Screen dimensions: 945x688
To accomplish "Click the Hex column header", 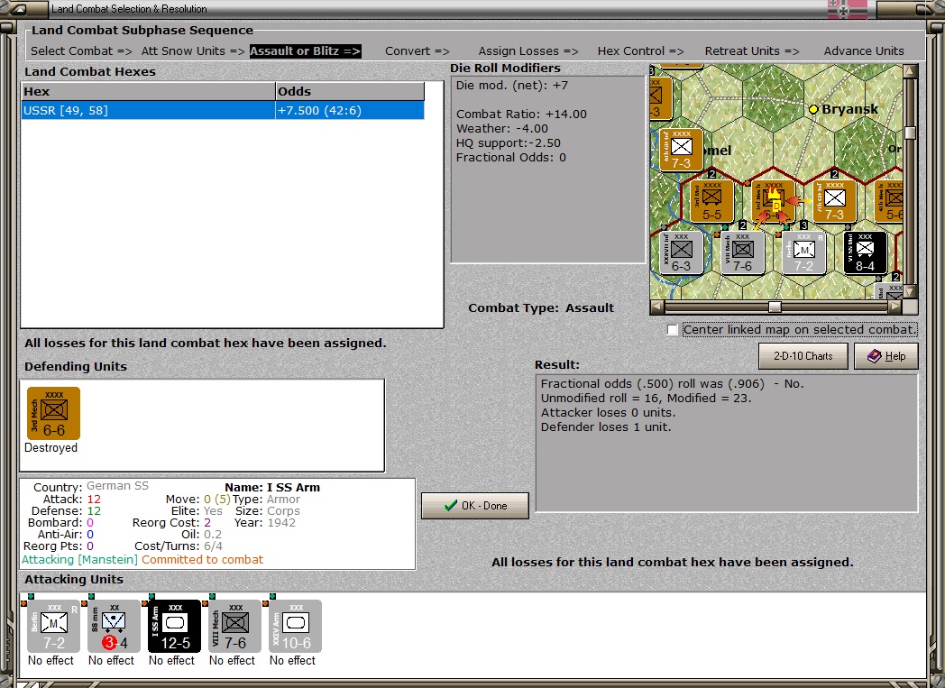I will [x=148, y=92].
